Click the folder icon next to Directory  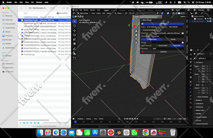pyautogui.click(x=183, y=33)
